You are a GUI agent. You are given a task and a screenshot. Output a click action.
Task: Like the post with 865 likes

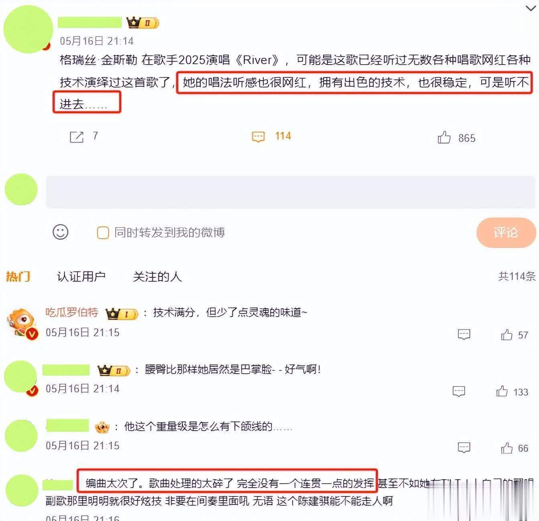(444, 137)
